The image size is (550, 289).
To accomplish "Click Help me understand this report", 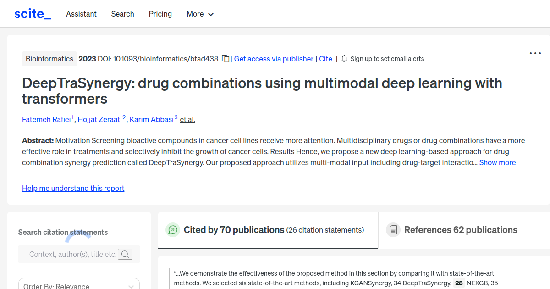I will [x=73, y=188].
